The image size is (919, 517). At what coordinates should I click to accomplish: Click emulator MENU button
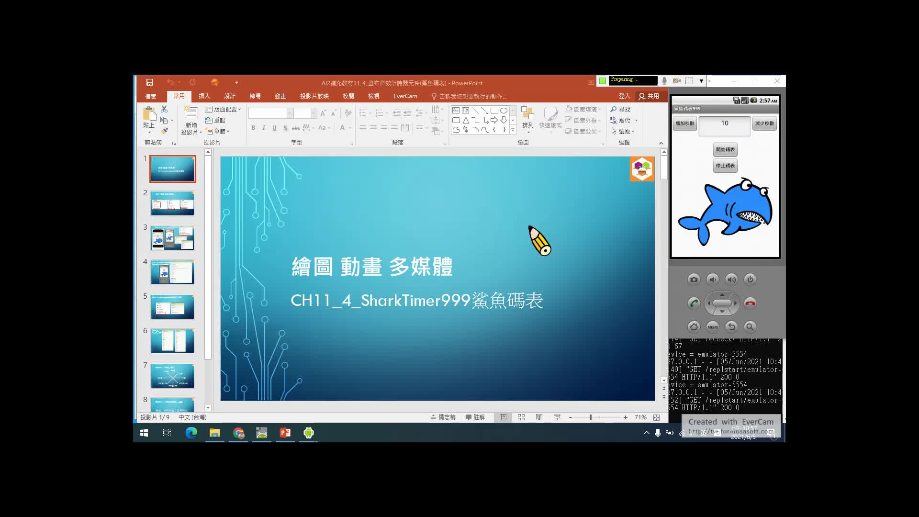(713, 327)
